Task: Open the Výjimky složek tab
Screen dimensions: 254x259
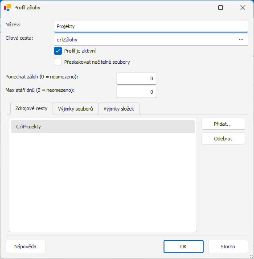Action: [119, 109]
